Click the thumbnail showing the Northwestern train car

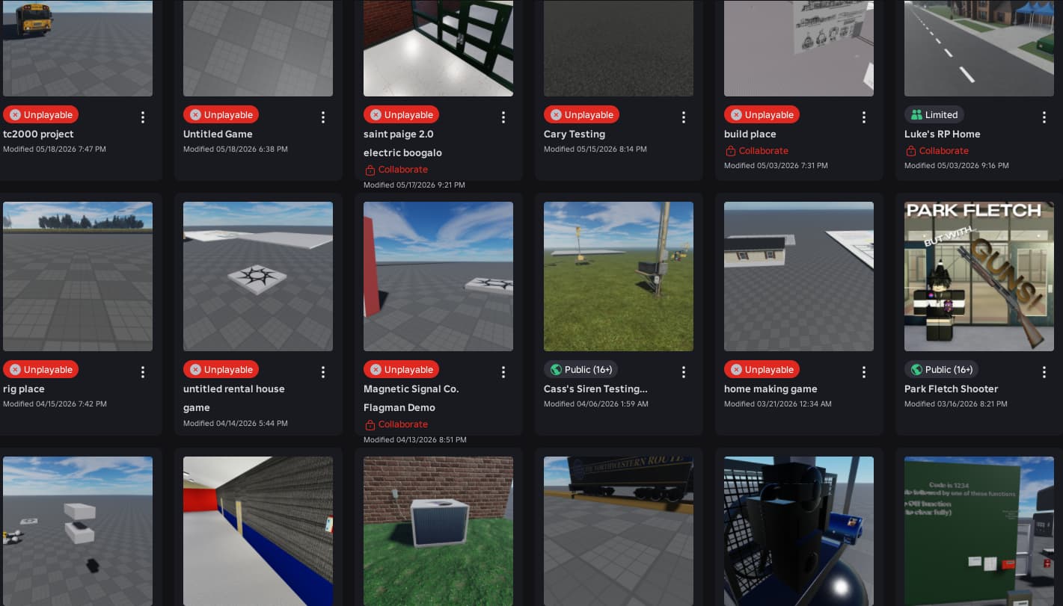(x=619, y=531)
